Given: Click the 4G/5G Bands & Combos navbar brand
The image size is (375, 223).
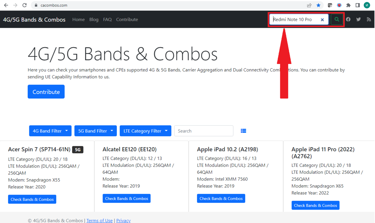Looking at the screenshot, I should click(x=34, y=20).
